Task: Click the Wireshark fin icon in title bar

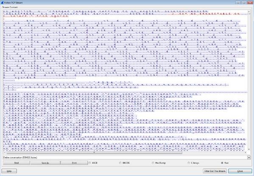Action: click(2, 3)
